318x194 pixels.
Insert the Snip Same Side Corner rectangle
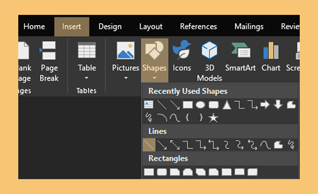point(188,172)
